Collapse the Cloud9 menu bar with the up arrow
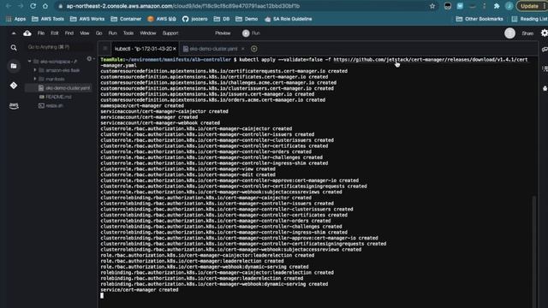The image size is (548, 308). pyautogui.click(x=14, y=33)
